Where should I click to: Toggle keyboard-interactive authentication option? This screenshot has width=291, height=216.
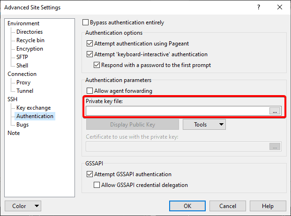tap(90, 54)
